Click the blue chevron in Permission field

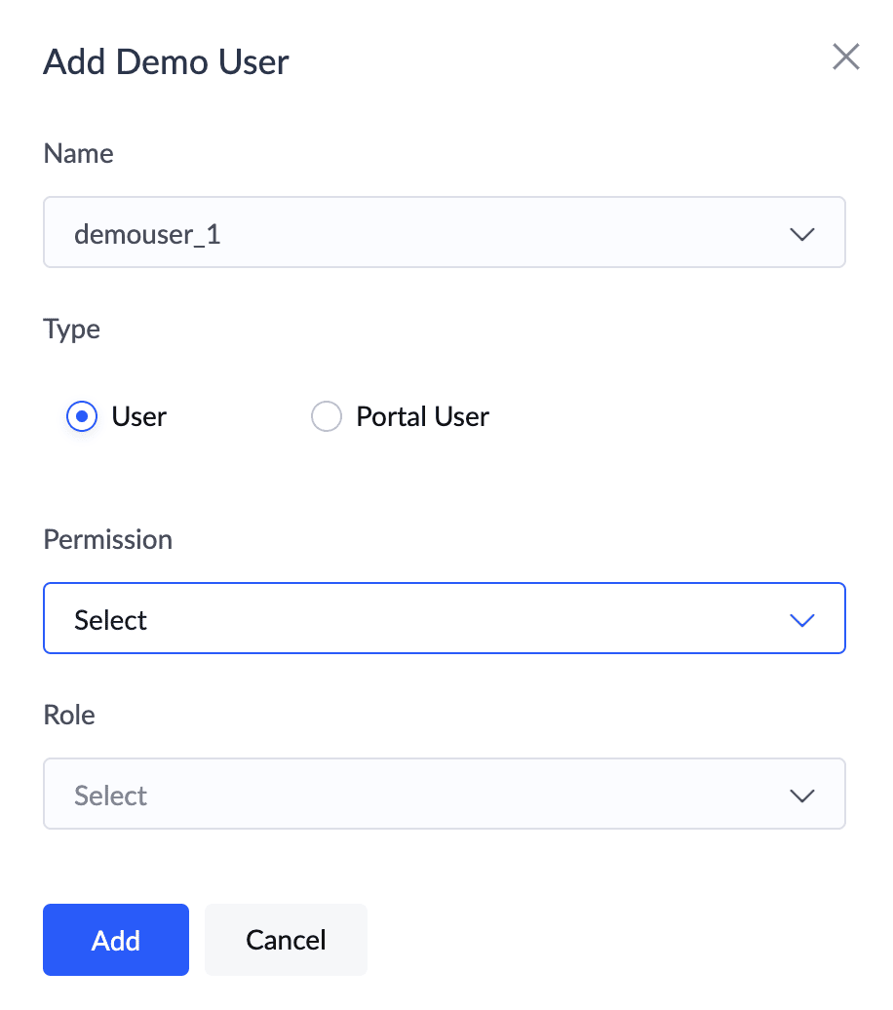(x=802, y=620)
